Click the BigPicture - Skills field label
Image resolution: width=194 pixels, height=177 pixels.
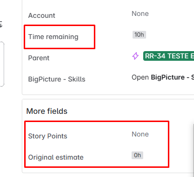point(57,79)
